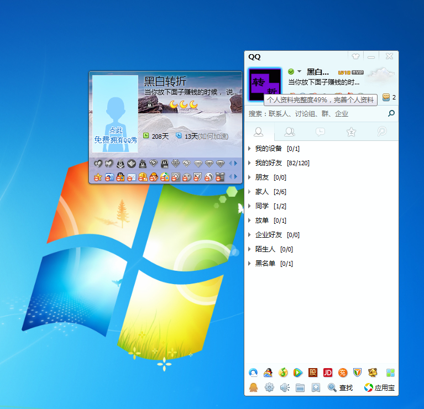Open file assistant folder icon

click(300, 388)
